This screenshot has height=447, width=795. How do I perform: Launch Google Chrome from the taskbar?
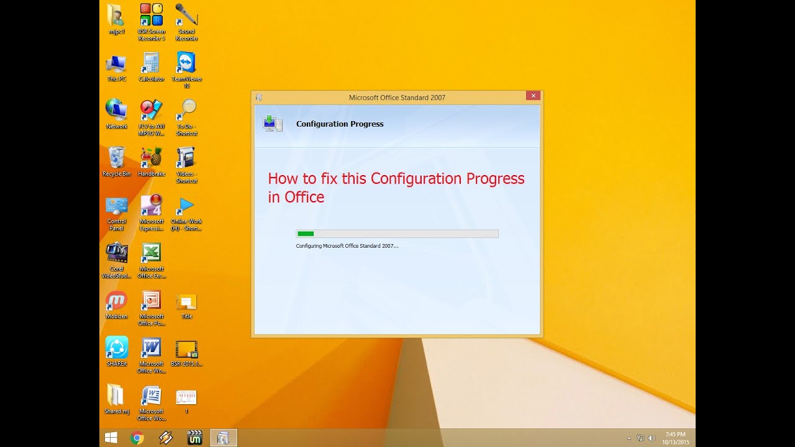(x=137, y=438)
